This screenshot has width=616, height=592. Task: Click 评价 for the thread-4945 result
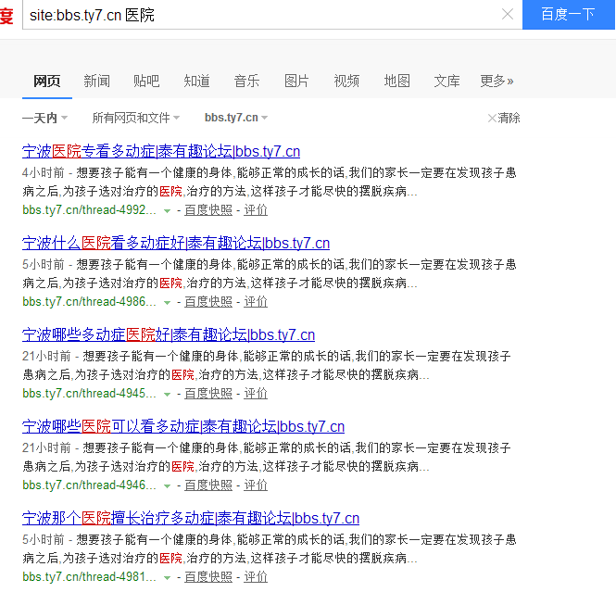(256, 393)
